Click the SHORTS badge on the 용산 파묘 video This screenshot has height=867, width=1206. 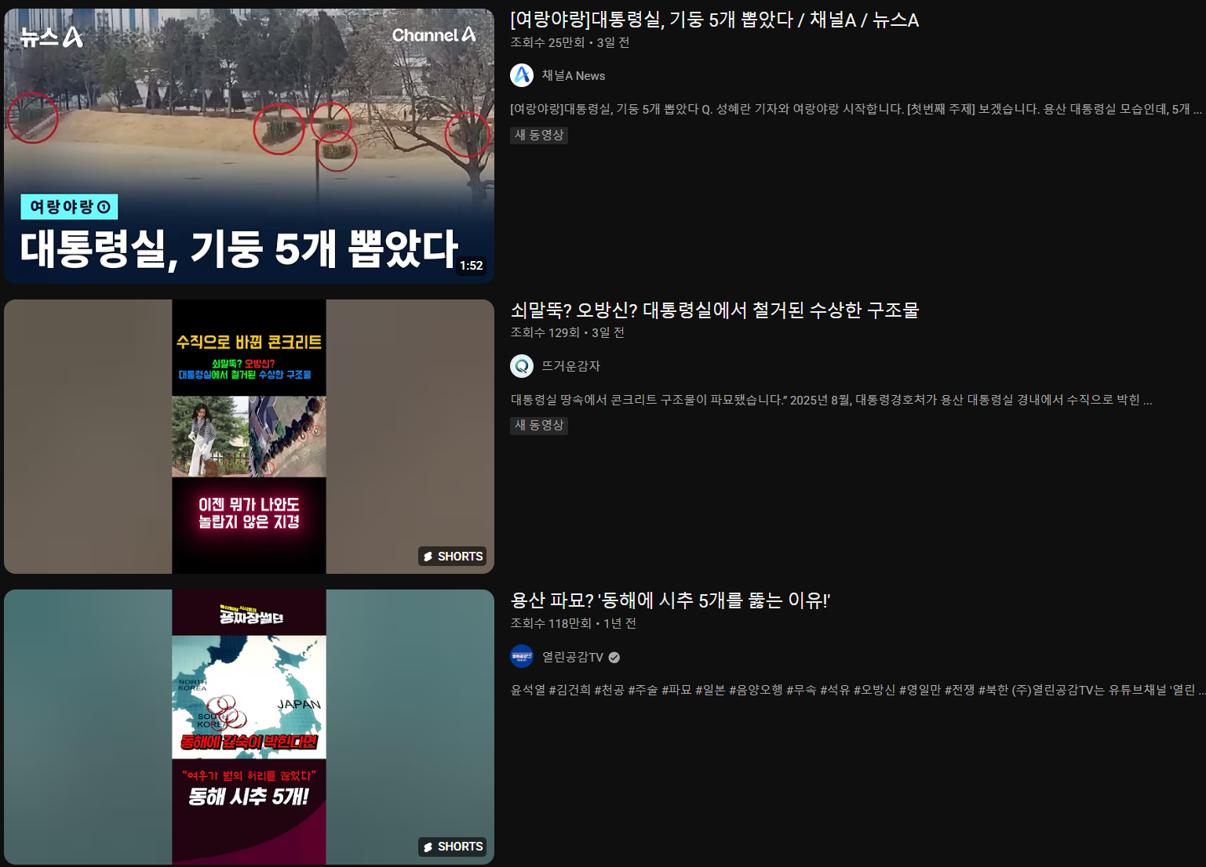click(x=452, y=847)
